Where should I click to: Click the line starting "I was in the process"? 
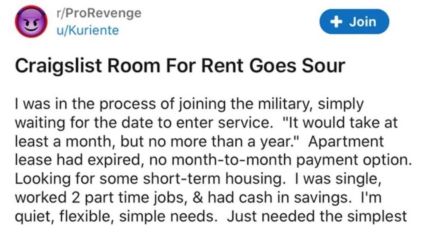189,104
